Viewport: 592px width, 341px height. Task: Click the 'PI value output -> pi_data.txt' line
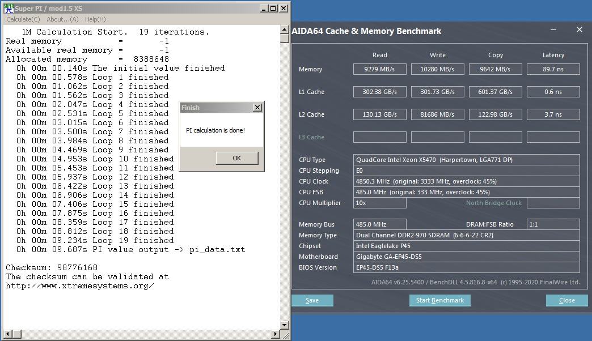(130, 249)
